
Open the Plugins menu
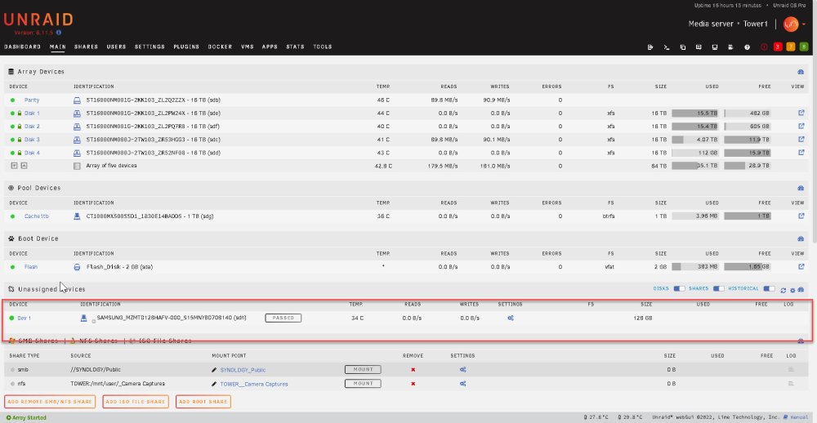pyautogui.click(x=186, y=47)
